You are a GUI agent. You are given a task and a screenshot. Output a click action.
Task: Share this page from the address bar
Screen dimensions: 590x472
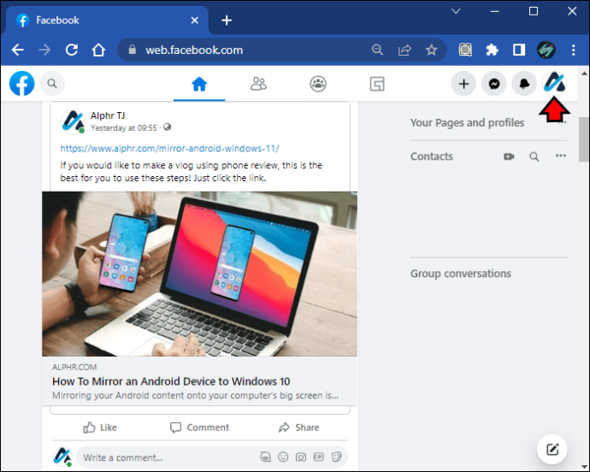[404, 50]
